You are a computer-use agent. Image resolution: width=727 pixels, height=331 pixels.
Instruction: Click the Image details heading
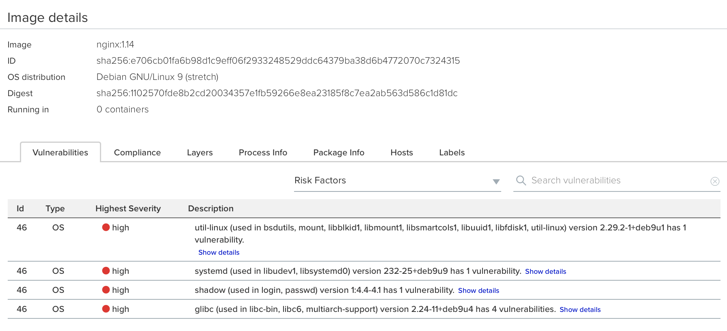click(x=48, y=17)
